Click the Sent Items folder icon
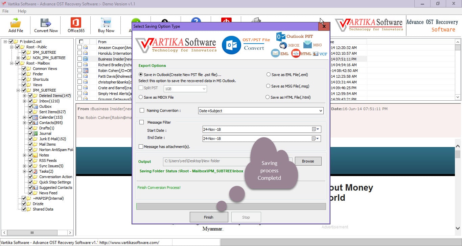This screenshot has width=462, height=246. pos(36,112)
